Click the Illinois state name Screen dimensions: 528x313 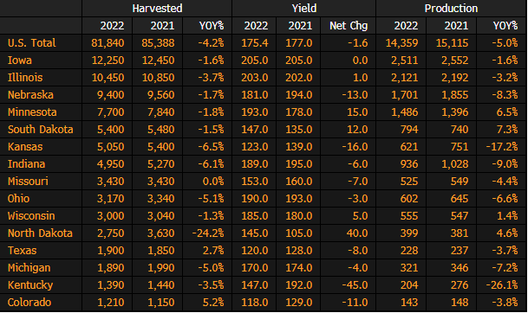pos(25,78)
